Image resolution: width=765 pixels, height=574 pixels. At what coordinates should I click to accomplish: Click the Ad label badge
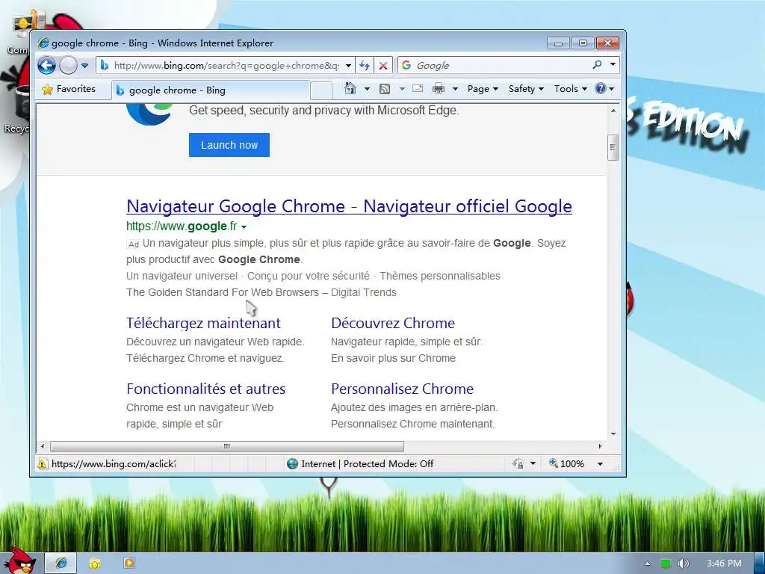tap(133, 244)
